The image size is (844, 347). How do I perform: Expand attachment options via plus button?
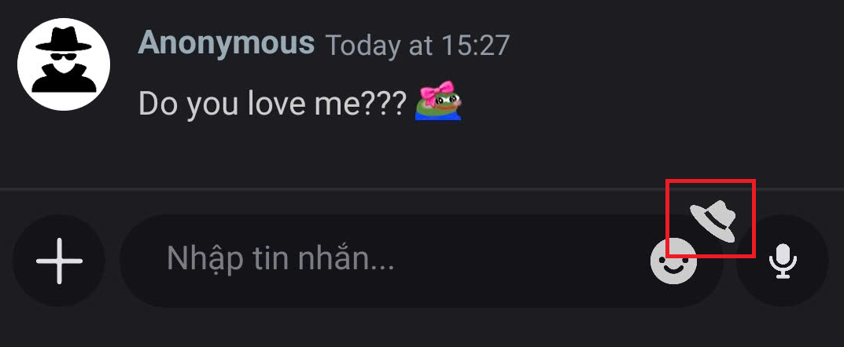point(59,260)
